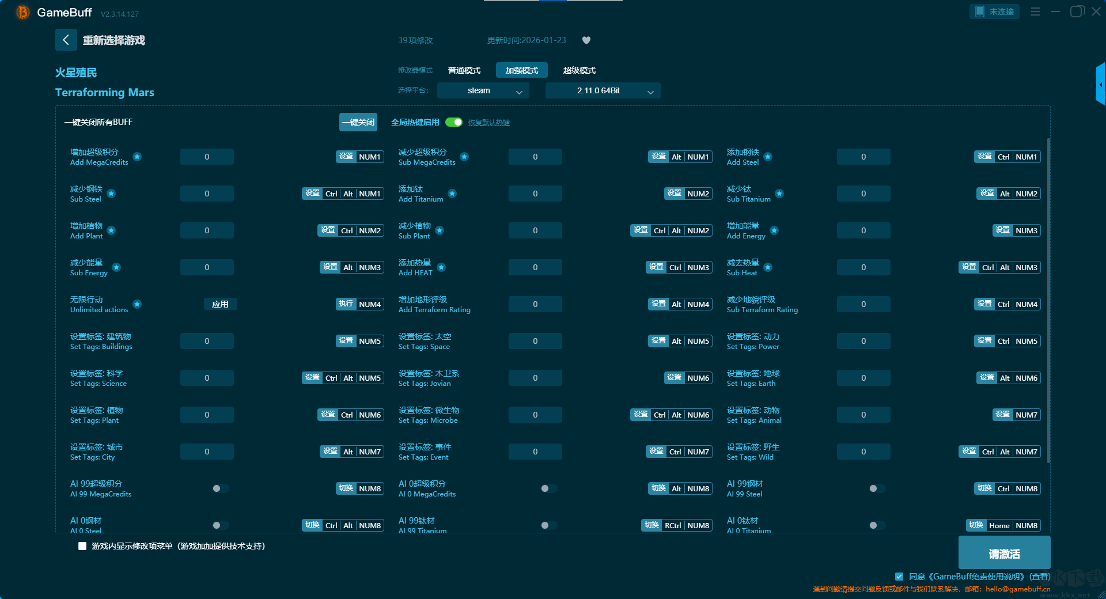Image resolution: width=1106 pixels, height=599 pixels.
Task: Click the star beside Sub Energy
Action: coord(116,267)
